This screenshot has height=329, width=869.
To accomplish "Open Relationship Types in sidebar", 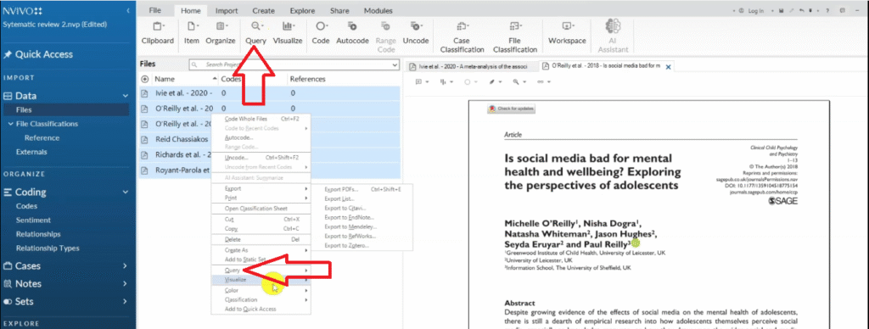I will pyautogui.click(x=48, y=248).
